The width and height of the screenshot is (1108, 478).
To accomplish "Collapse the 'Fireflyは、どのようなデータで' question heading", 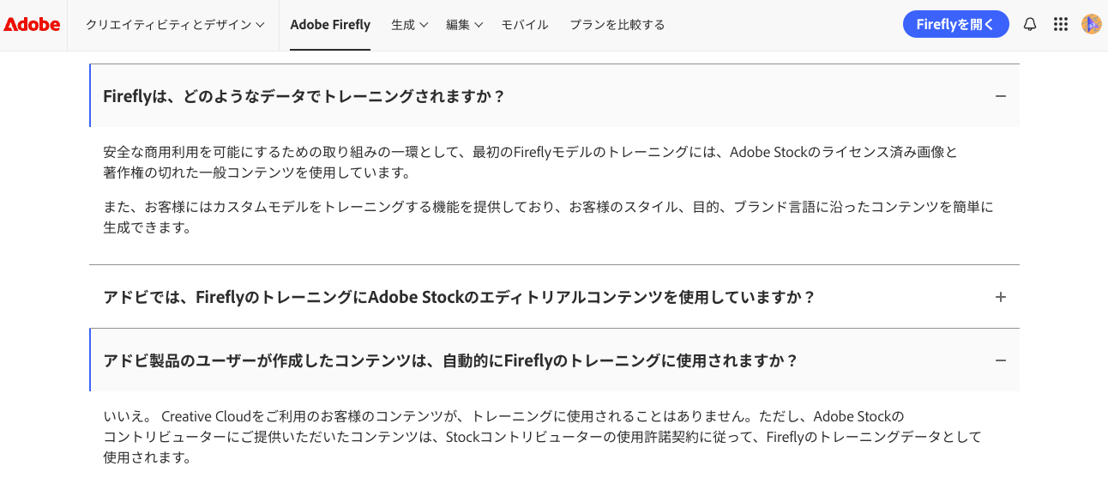I will click(x=304, y=96).
